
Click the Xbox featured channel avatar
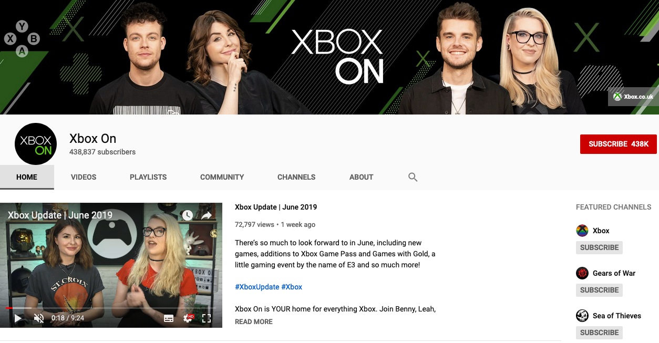click(582, 231)
